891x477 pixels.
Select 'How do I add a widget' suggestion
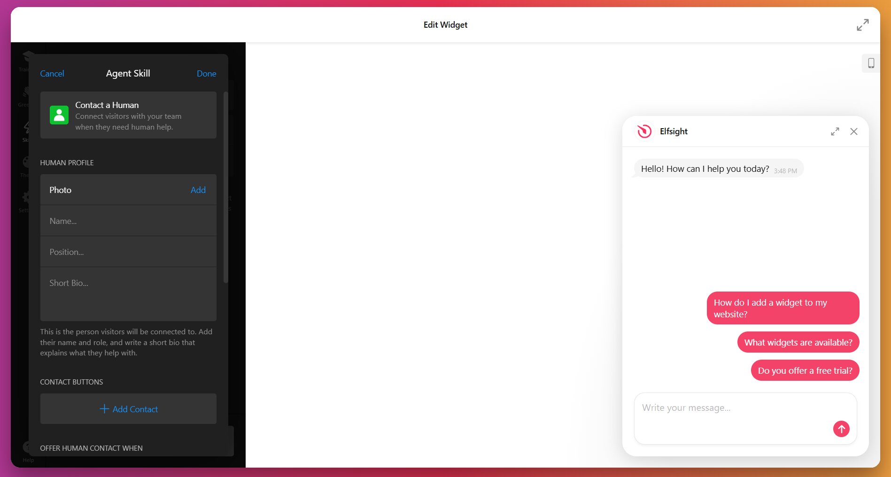click(783, 308)
